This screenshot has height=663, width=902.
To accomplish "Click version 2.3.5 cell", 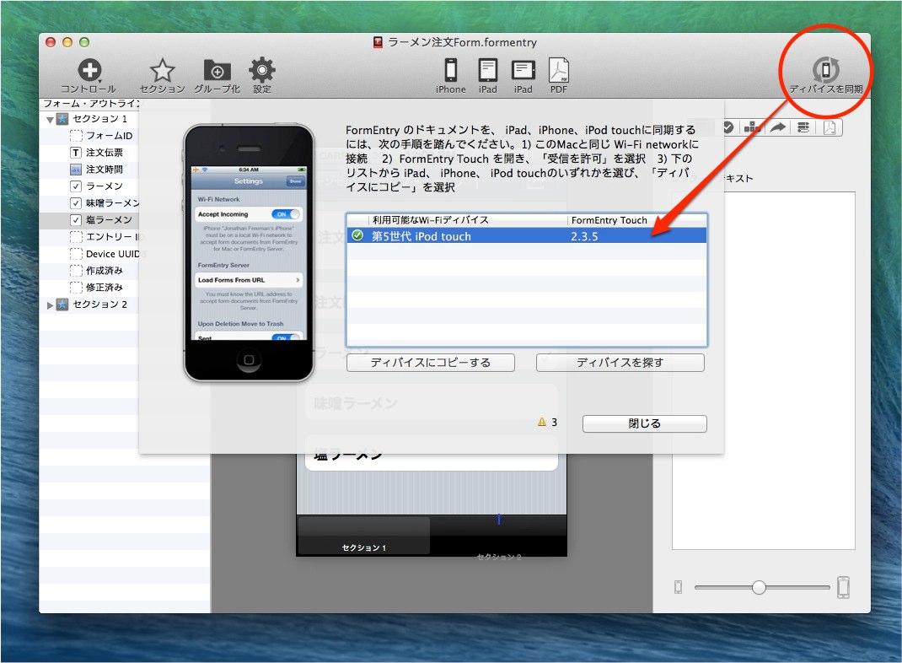I will [x=584, y=236].
